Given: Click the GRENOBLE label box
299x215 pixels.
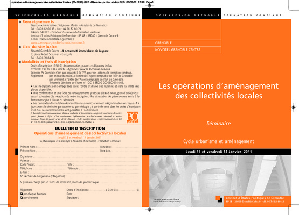Looking at the screenshot, I should point(182,43).
